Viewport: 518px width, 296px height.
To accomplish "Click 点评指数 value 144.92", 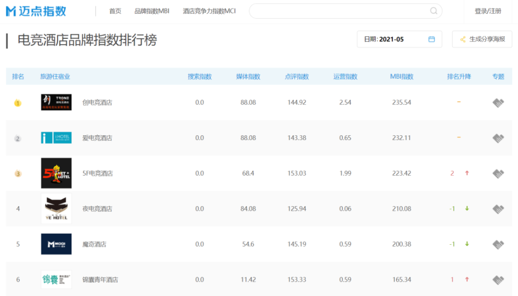I will pos(297,102).
